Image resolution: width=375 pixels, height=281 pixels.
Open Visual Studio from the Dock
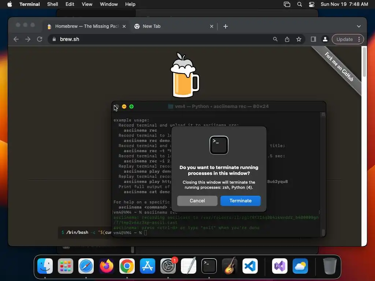coord(280,266)
